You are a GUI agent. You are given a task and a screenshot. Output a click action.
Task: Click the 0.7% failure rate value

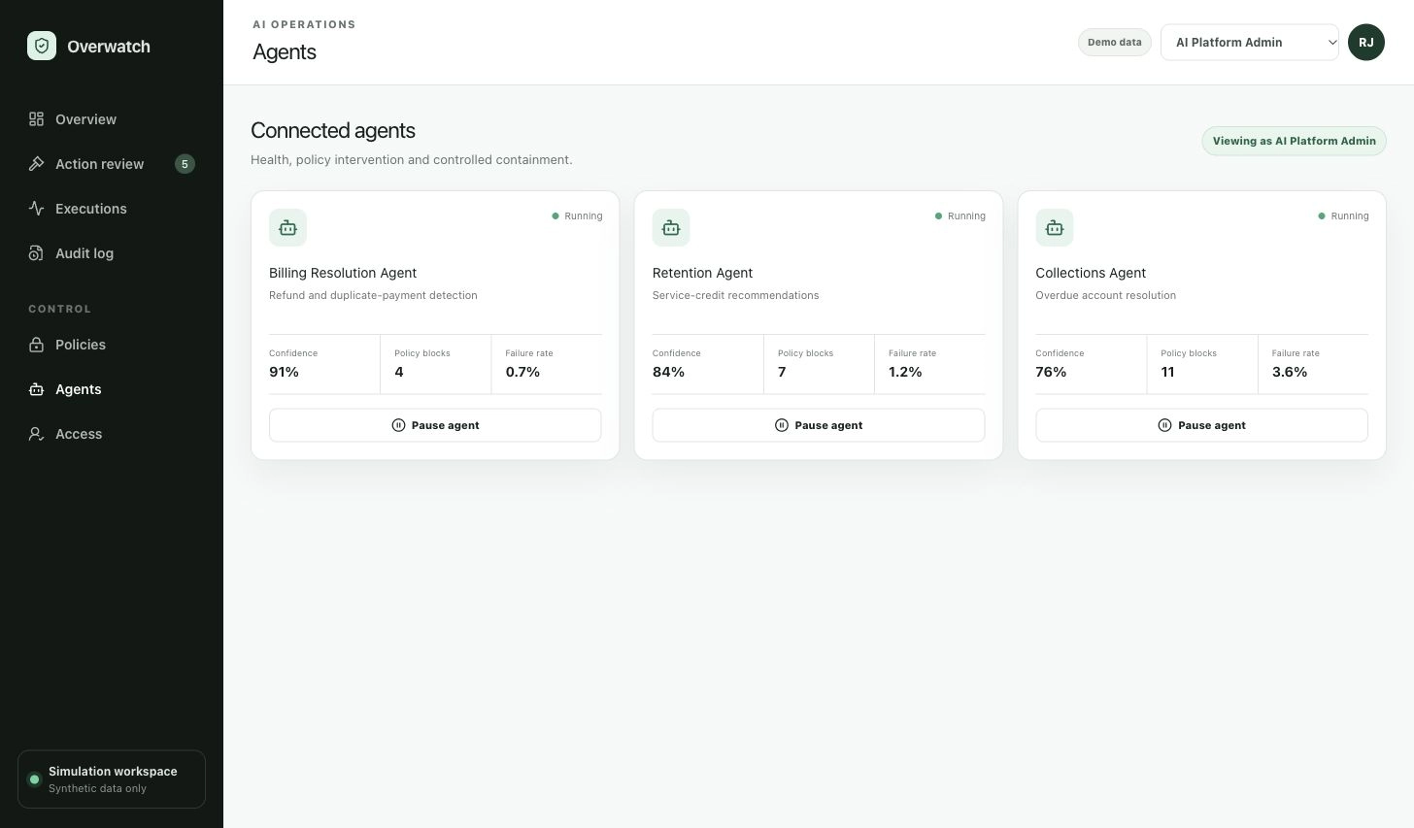tap(522, 372)
